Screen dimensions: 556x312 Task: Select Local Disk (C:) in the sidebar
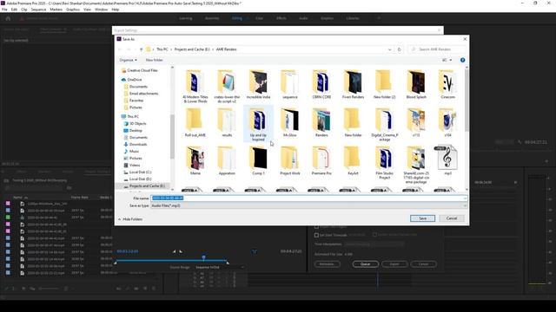[x=137, y=172]
